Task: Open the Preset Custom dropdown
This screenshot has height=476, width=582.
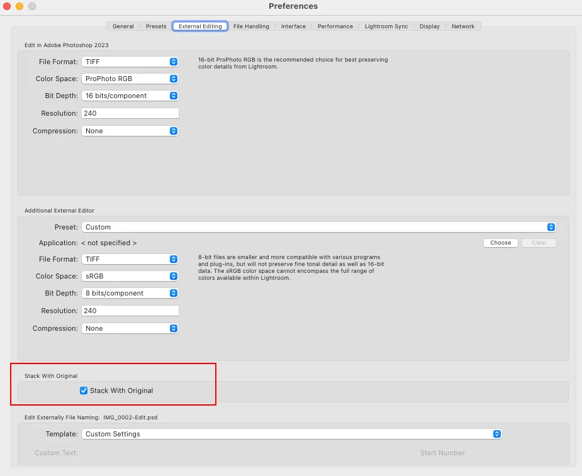Action: tap(318, 227)
